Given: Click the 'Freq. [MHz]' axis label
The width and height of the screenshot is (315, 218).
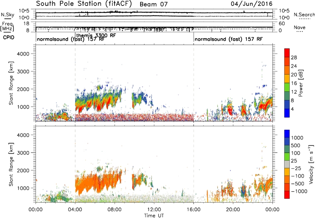Looking at the screenshot, I should 7,27.
